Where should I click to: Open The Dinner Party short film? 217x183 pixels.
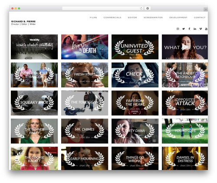click(x=34, y=131)
